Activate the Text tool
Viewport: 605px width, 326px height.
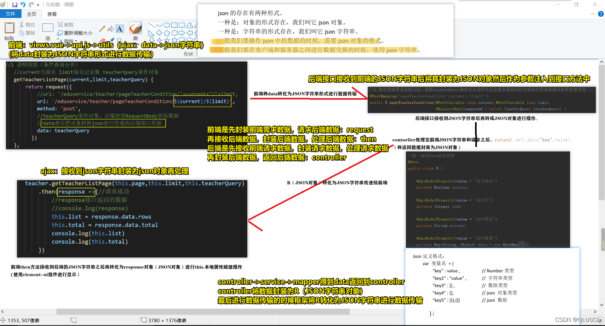(x=120, y=29)
